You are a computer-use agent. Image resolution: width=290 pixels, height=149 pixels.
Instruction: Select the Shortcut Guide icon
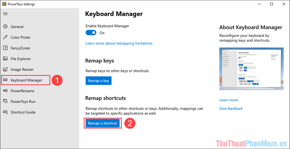pos(5,112)
